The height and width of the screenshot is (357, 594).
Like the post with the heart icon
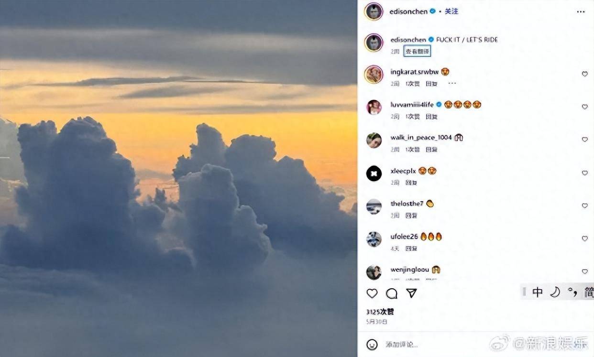372,293
